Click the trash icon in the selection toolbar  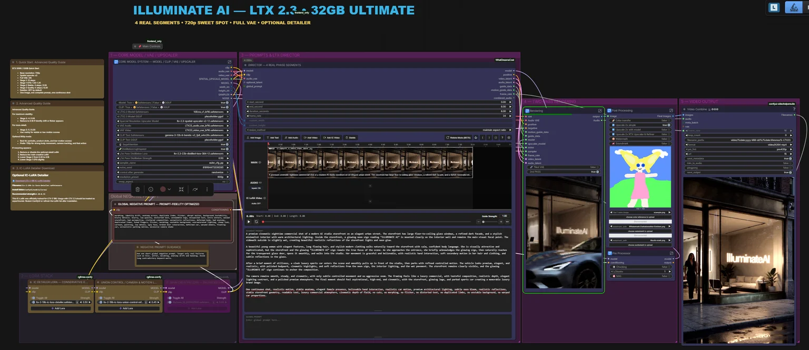tap(137, 189)
